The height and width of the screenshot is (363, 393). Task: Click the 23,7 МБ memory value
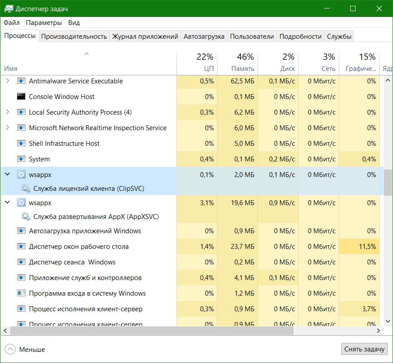[242, 247]
